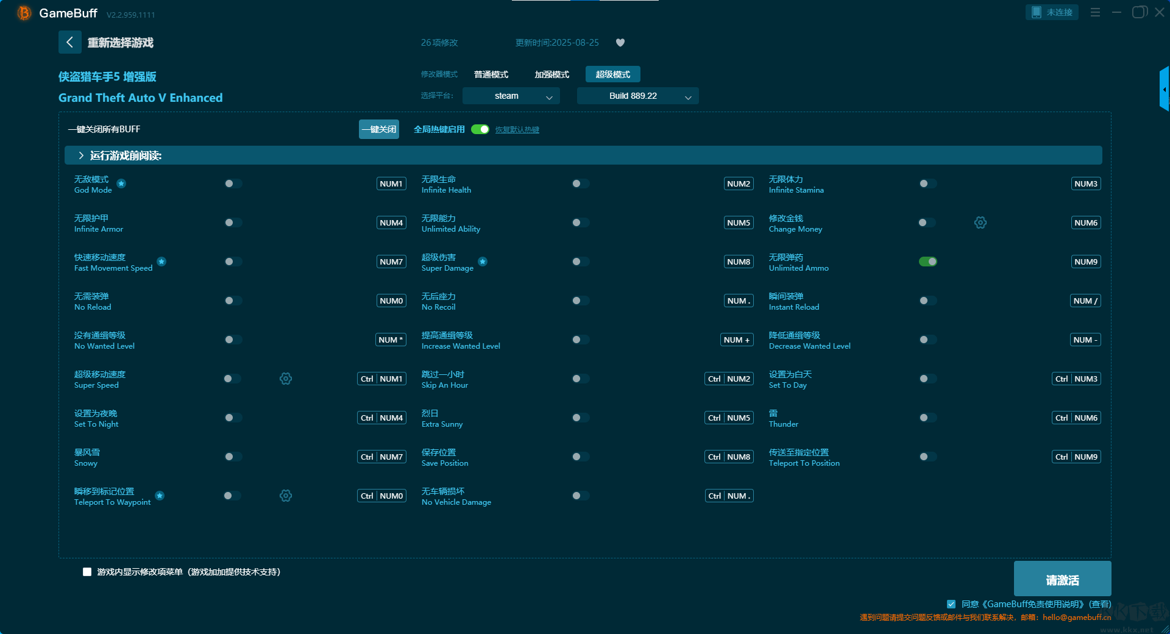The image size is (1170, 634).
Task: Click the star badge next to God Mode
Action: click(121, 183)
